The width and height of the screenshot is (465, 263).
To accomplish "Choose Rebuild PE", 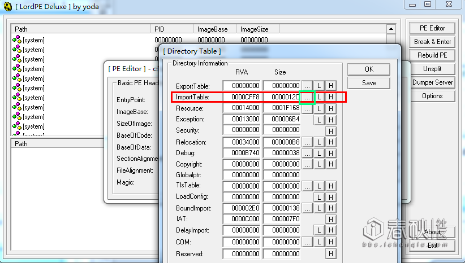I will 432,55.
